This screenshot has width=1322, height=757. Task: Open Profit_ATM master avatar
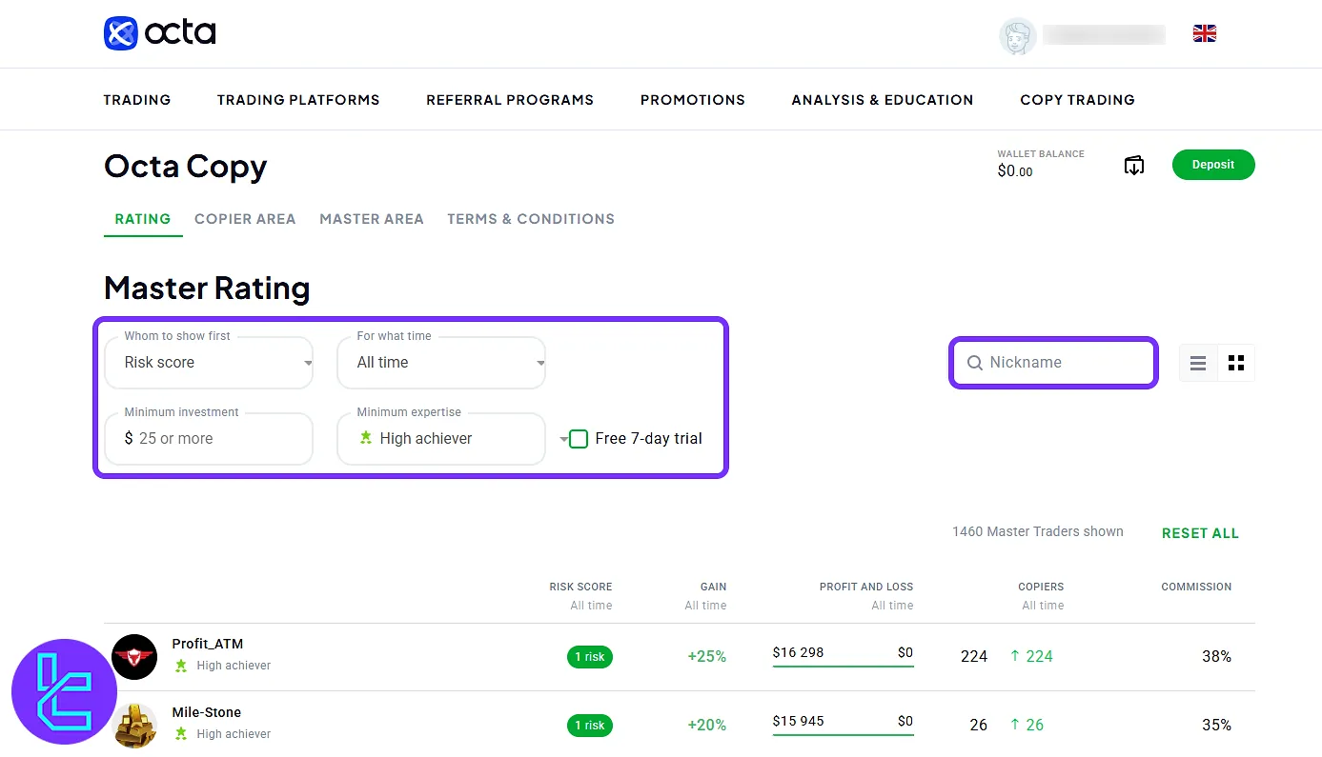(x=134, y=657)
